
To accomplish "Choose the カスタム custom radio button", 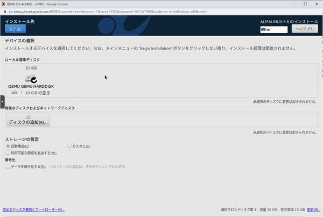I will [69, 146].
